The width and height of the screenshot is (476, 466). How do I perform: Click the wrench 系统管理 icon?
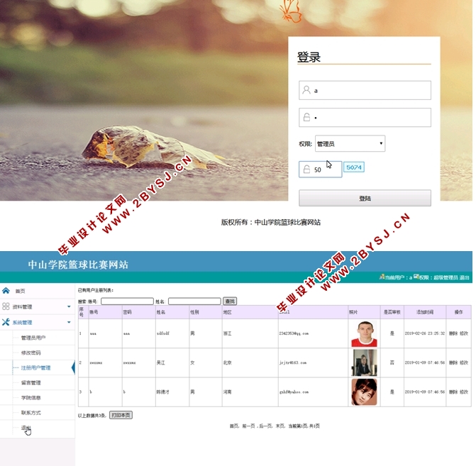tap(6, 322)
